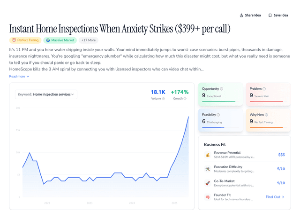Viewport: 300px width, 219px height.
Task: Expand description with Read more
Action: 19,76
